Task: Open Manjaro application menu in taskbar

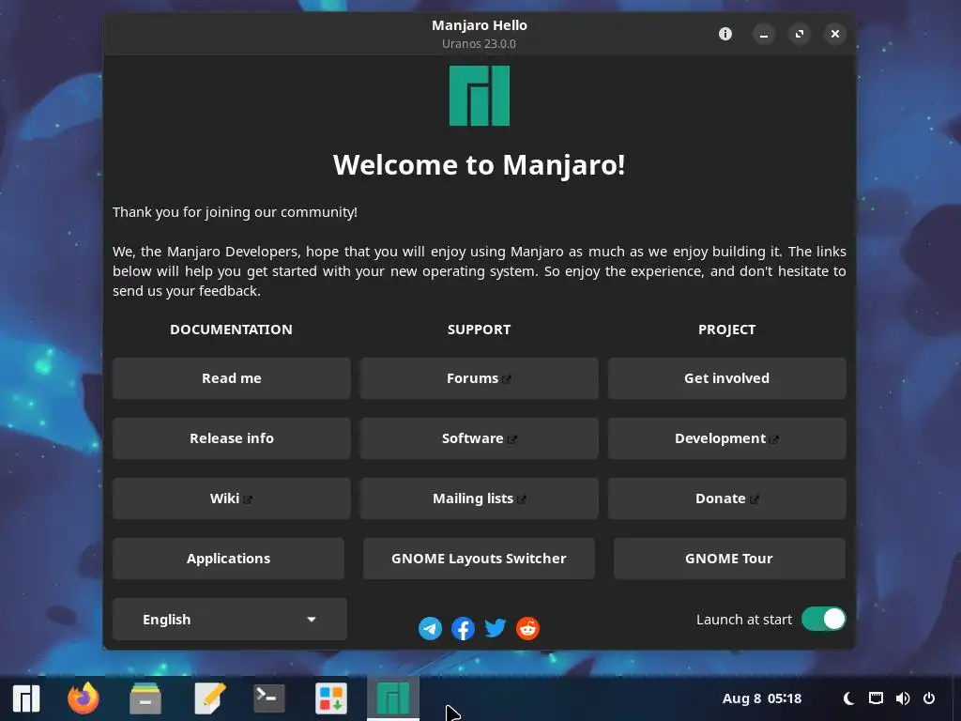Action: [x=26, y=698]
